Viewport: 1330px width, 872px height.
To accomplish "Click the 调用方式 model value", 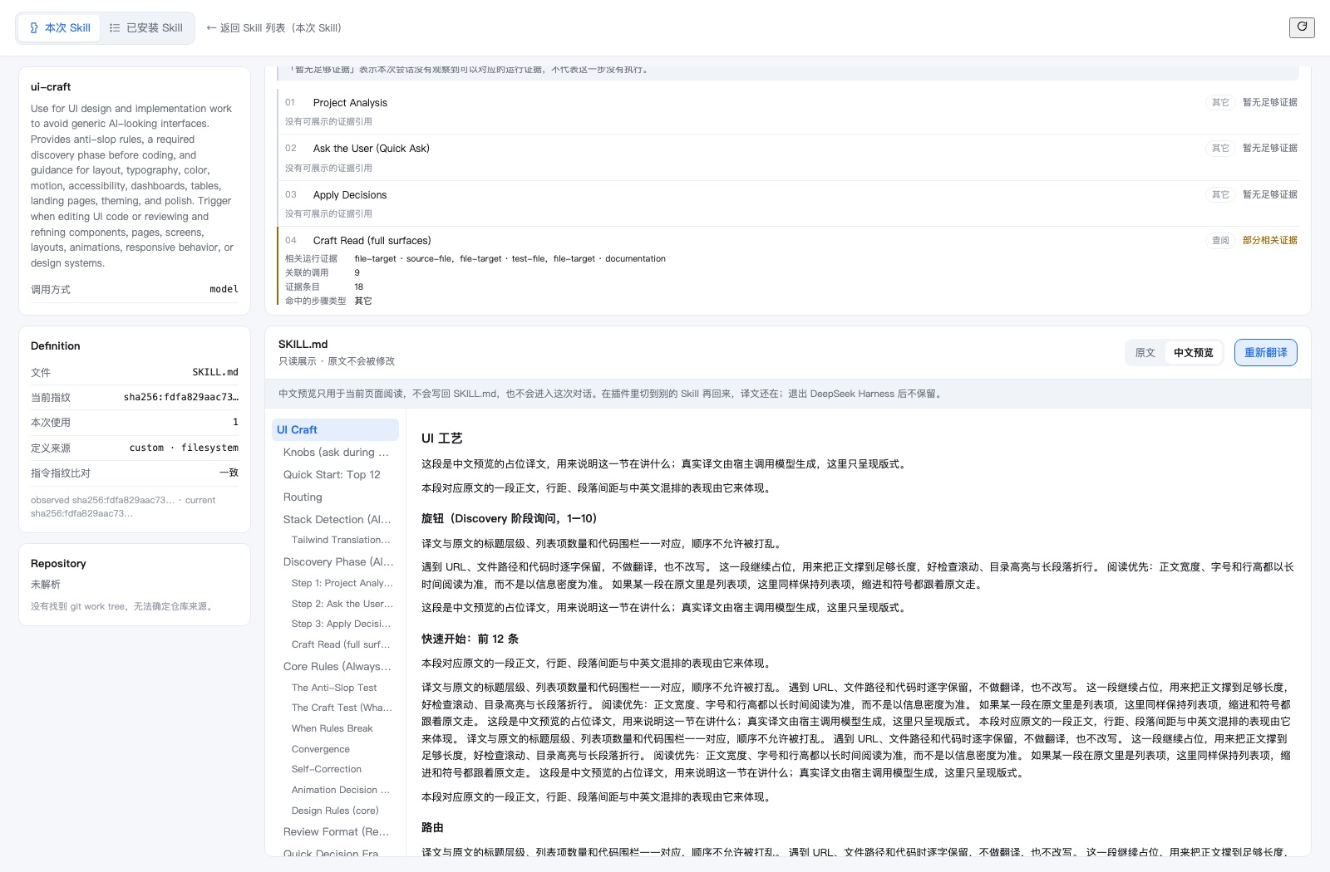I will click(x=224, y=289).
